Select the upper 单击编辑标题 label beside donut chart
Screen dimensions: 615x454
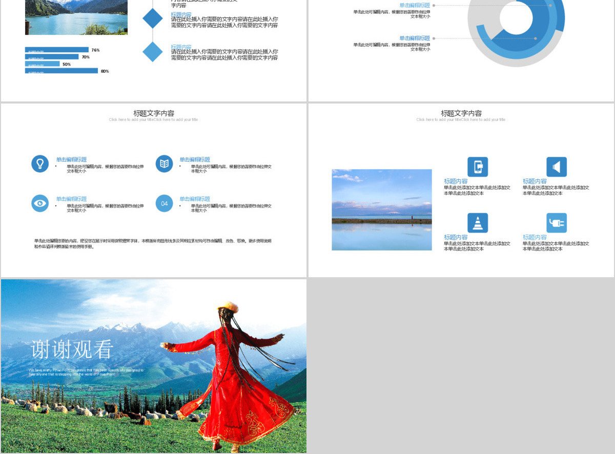click(x=415, y=5)
